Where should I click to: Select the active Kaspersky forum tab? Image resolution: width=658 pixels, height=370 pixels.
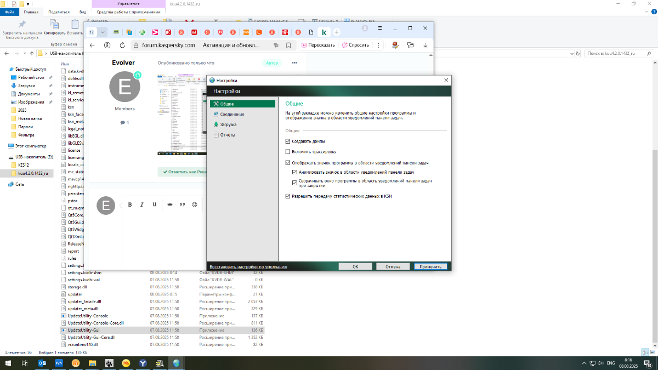pos(325,32)
